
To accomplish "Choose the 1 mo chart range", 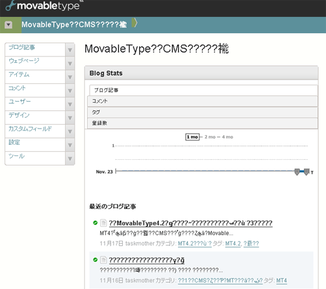I will pyautogui.click(x=192, y=137).
